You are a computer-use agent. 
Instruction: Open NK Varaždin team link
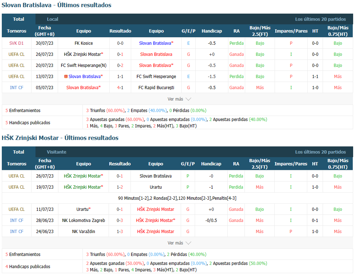click(x=83, y=232)
